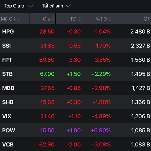Expand the Tất cả sàn dropdown
151x151 pixels.
coord(56,6)
